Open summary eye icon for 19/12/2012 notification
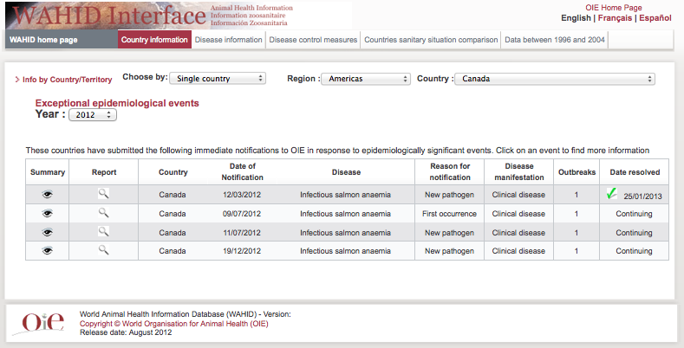 tap(48, 250)
